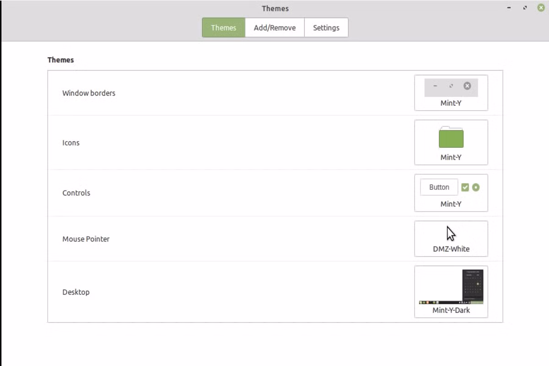Image resolution: width=549 pixels, height=366 pixels.
Task: Click the green folder icon preview
Action: tap(451, 137)
